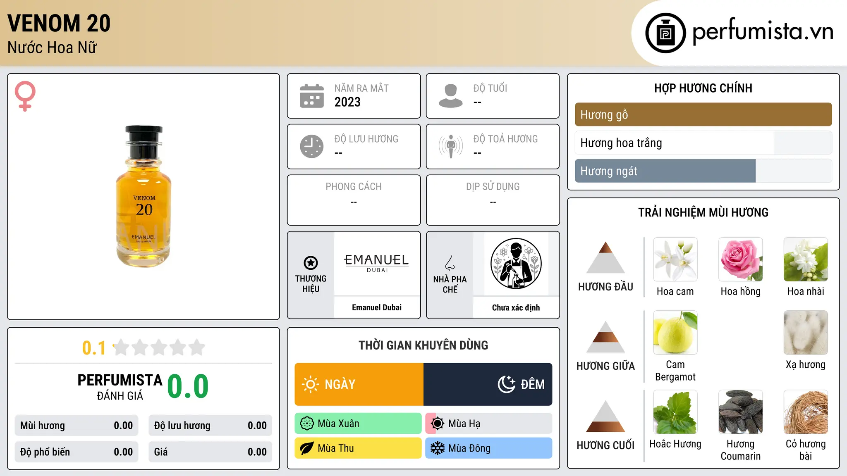This screenshot has height=476, width=847.
Task: Click the pyramid icon above Hương đầu
Action: pyautogui.click(x=605, y=257)
